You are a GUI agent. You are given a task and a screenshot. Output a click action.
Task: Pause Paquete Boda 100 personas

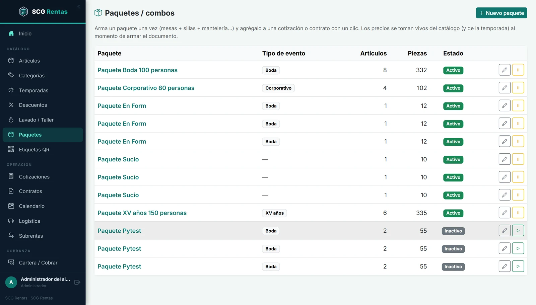click(518, 70)
